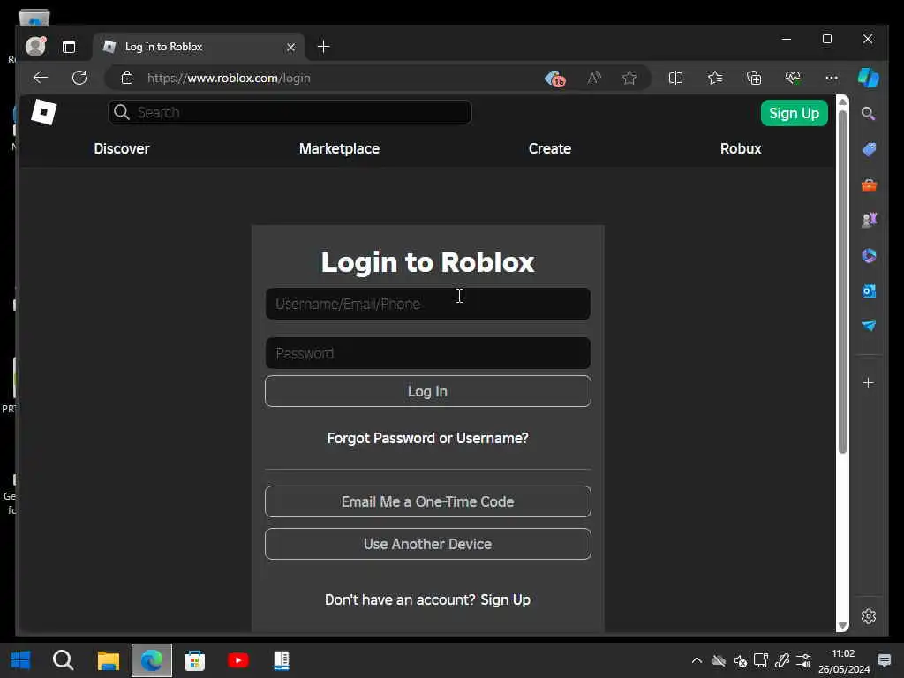Open YouTube from the taskbar

[238, 660]
